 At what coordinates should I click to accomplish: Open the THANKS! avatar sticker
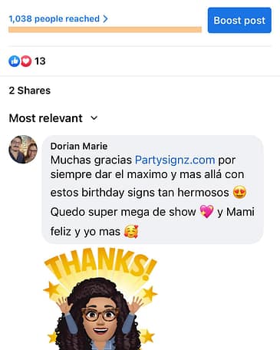[x=100, y=299]
